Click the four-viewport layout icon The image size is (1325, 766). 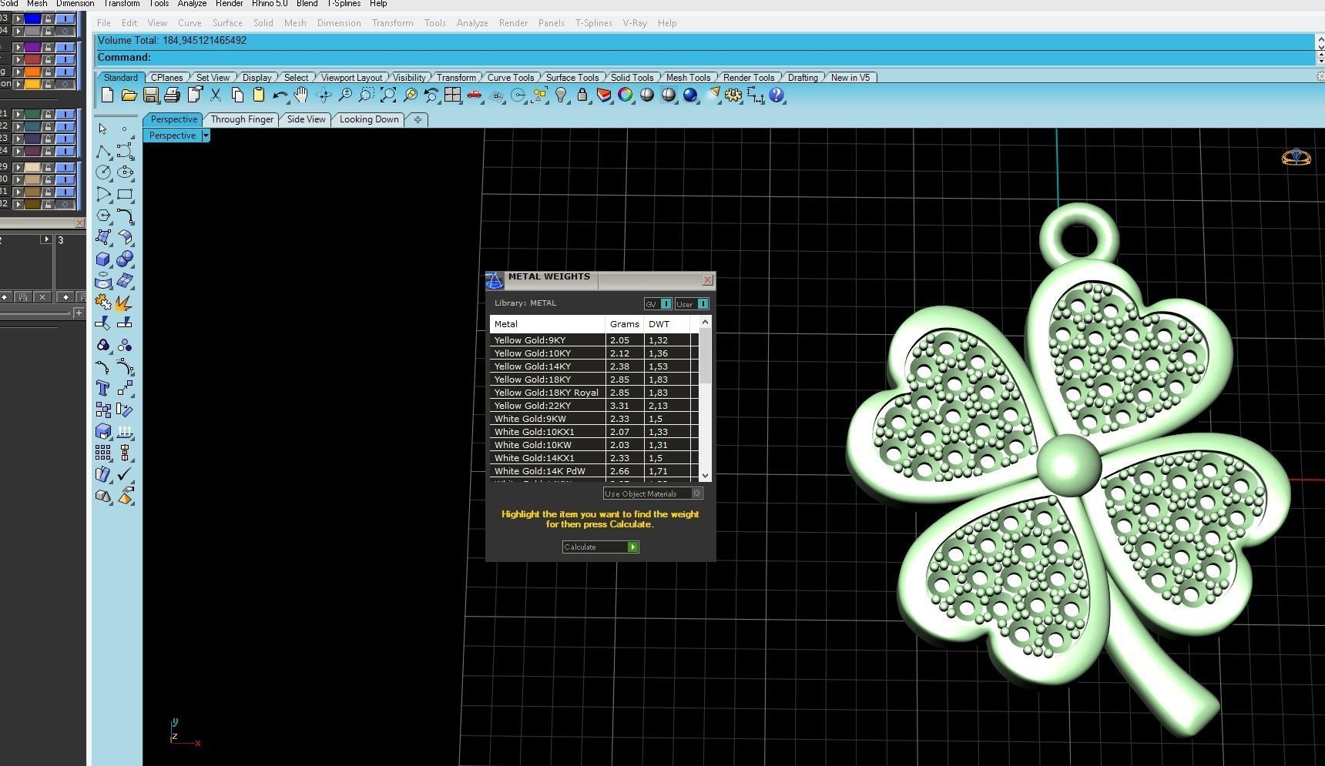[453, 95]
